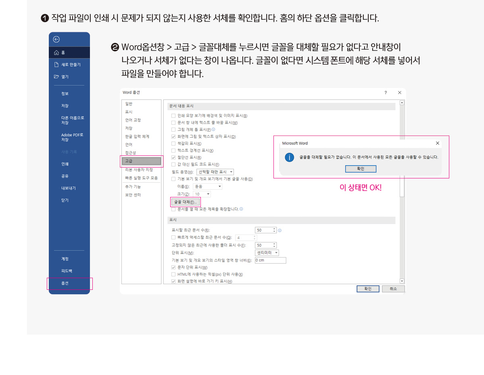Click the blue info icon in Microsoft Word dialog

pos(289,157)
